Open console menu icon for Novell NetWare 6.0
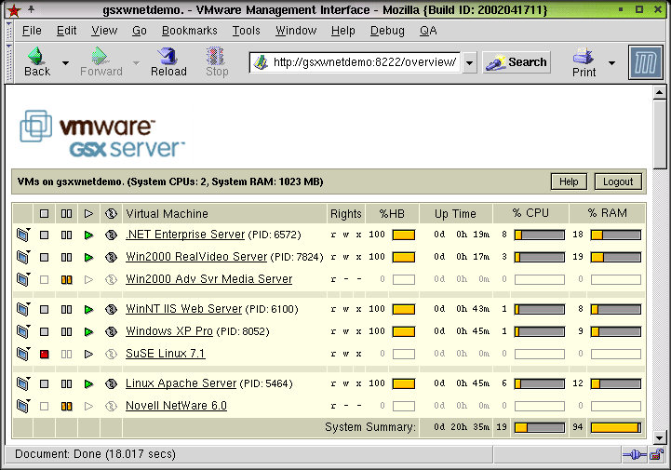Screen dimensions: 671x470 (23, 406)
